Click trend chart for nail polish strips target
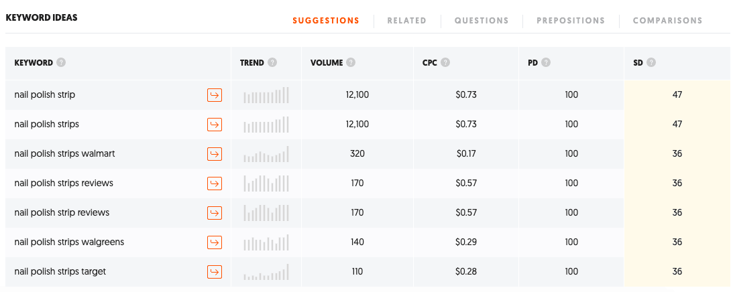 (266, 272)
